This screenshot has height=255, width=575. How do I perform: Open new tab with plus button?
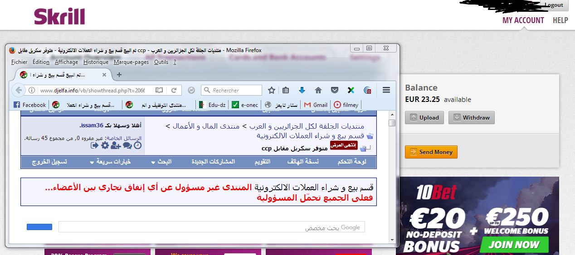click(x=119, y=75)
